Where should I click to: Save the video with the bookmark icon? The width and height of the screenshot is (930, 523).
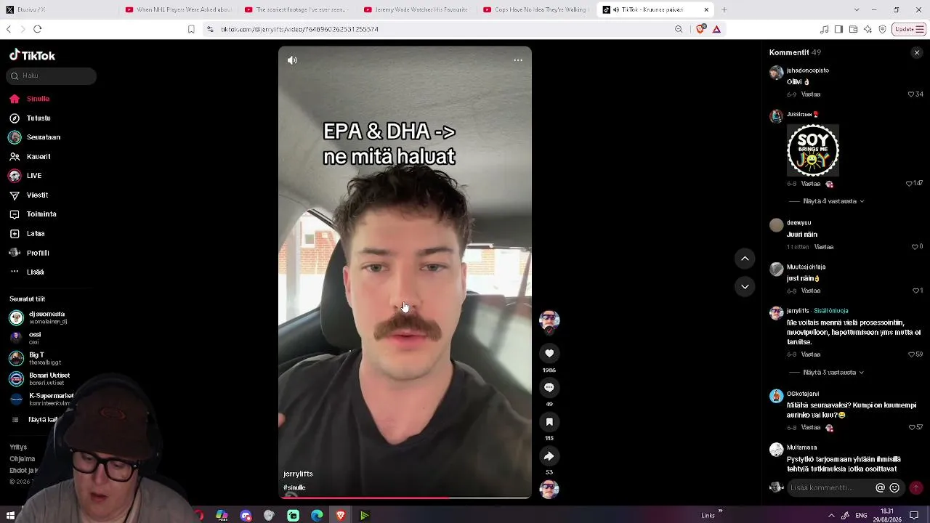(x=549, y=421)
